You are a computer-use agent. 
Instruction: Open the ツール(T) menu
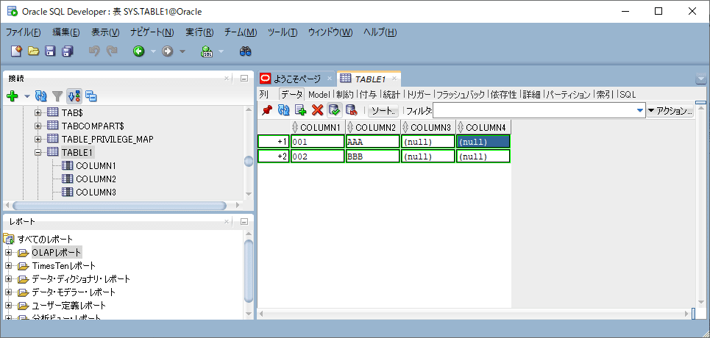[283, 32]
